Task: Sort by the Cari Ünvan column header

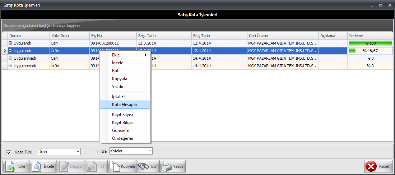Action: (x=283, y=36)
